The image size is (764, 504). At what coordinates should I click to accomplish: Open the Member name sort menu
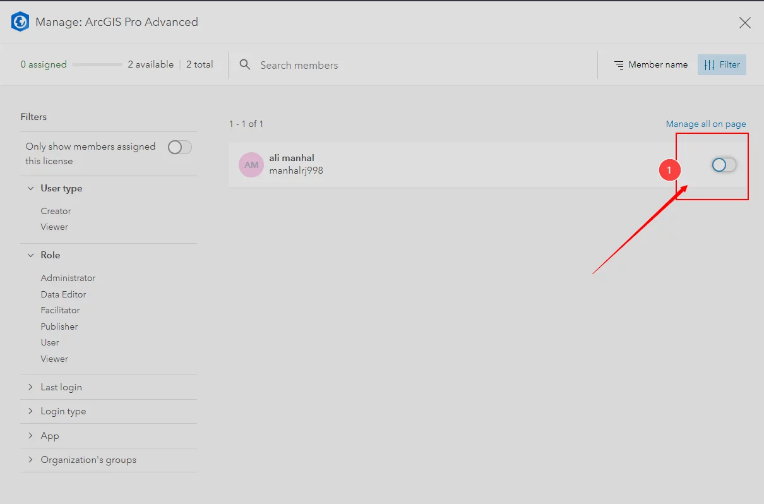tap(651, 64)
